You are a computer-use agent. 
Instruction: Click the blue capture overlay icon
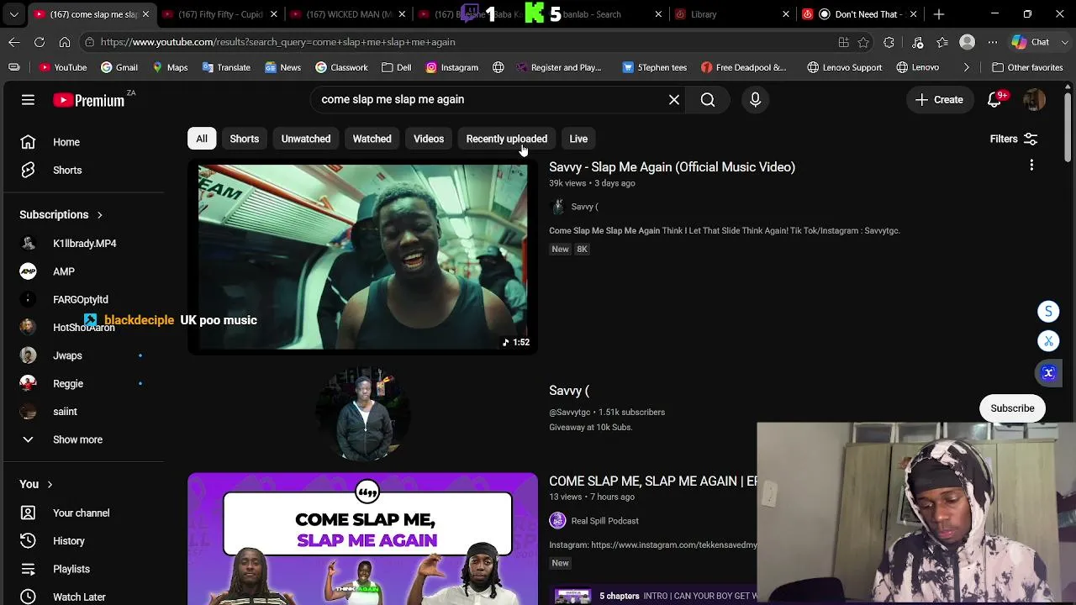1048,373
